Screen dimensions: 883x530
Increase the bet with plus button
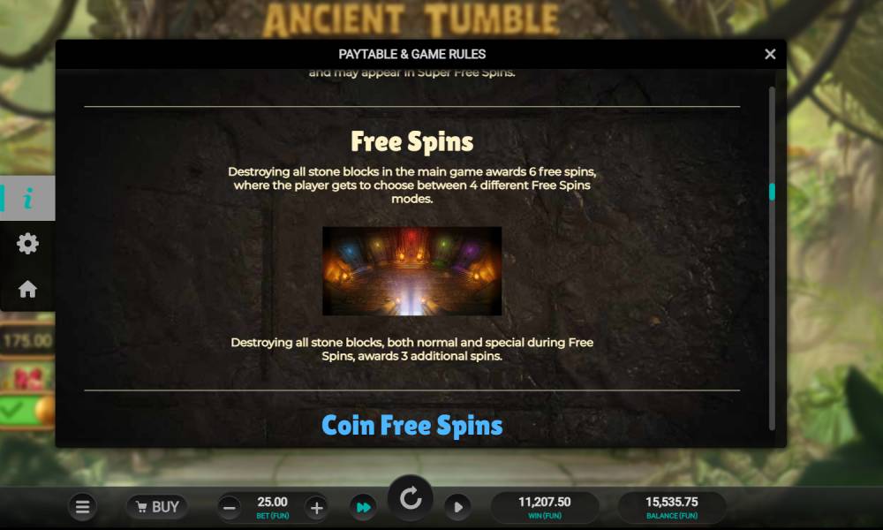316,507
